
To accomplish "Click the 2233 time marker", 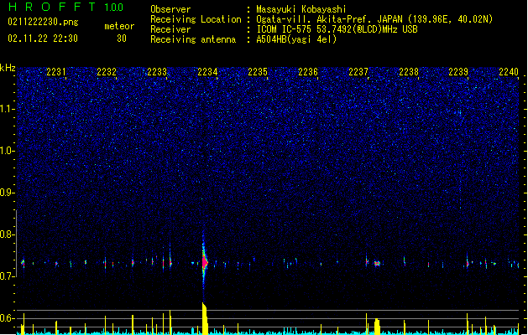I will 157,72.
